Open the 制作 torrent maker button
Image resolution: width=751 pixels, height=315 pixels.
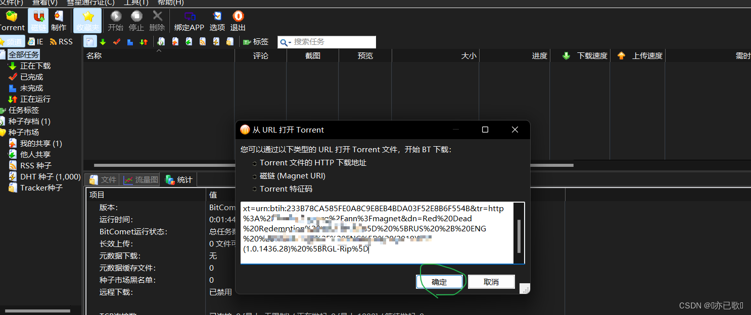click(59, 21)
